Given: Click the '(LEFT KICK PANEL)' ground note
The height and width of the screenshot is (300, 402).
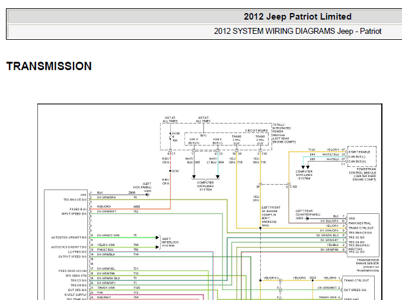Looking at the screenshot, I should pyautogui.click(x=142, y=185).
